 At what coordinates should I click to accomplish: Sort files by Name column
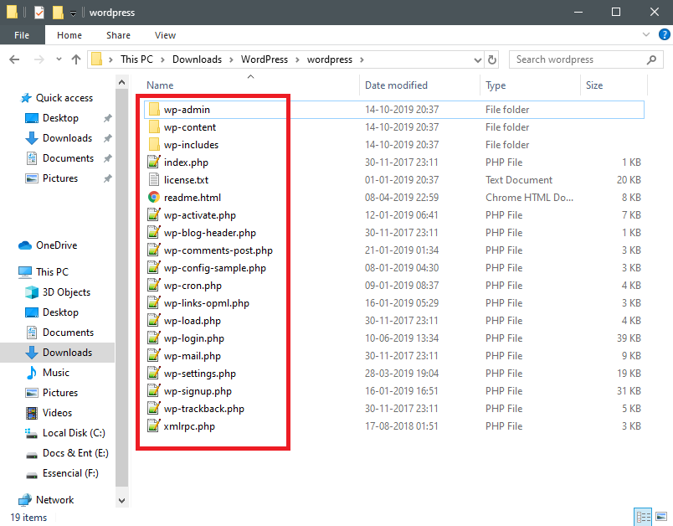[160, 85]
